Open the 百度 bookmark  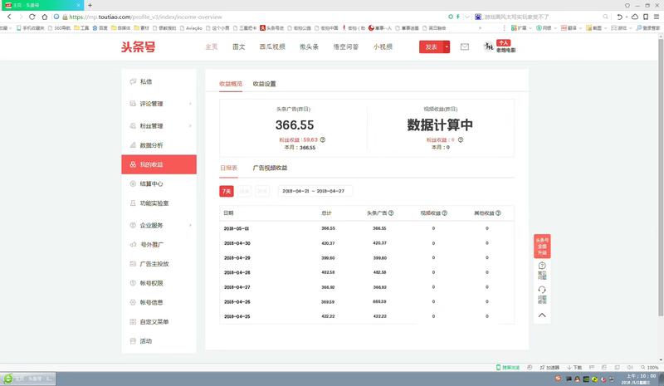click(x=100, y=28)
